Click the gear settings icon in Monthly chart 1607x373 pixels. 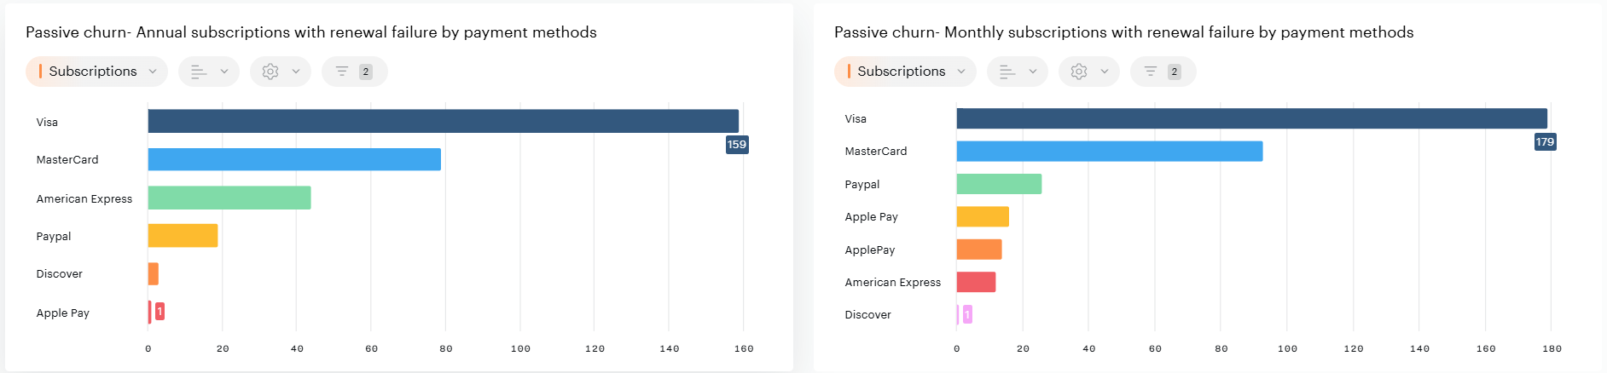(1079, 72)
